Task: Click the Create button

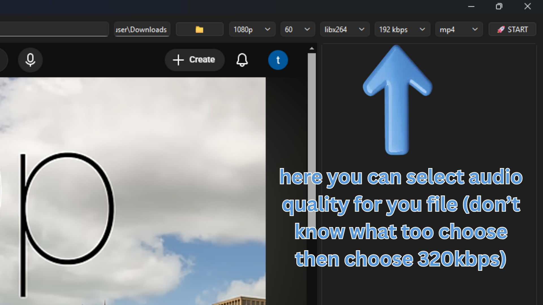Action: [195, 60]
